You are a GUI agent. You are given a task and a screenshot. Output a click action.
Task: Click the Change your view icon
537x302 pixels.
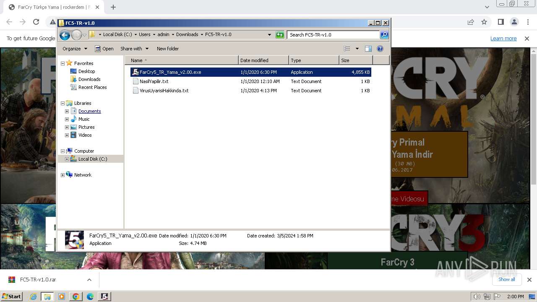point(347,49)
